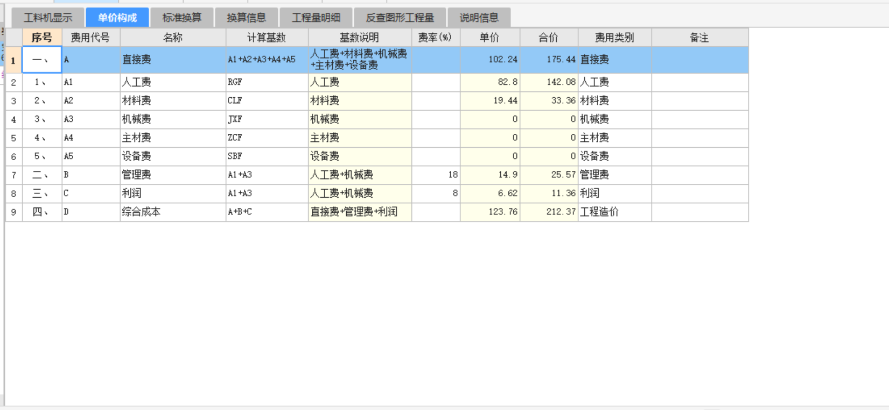
Task: Click the 一、 sequence cell
Action: click(x=42, y=60)
